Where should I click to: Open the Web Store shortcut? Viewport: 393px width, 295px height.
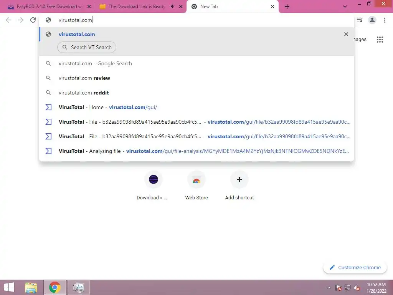[196, 186]
